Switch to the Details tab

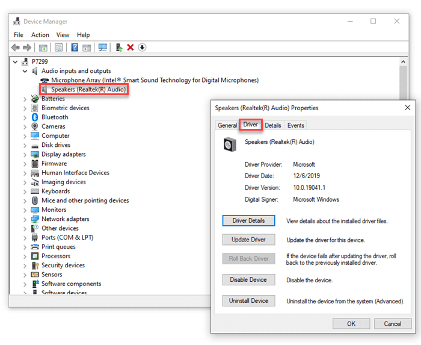point(273,125)
